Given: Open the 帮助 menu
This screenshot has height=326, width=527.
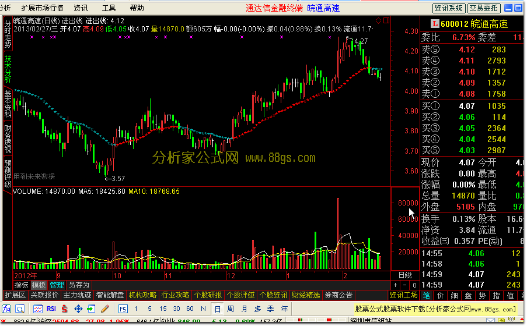Looking at the screenshot, I should click(137, 8).
